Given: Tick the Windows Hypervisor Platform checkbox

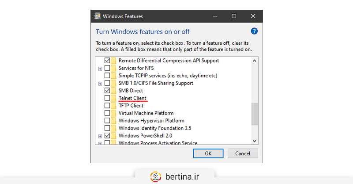Looking at the screenshot, I should (x=107, y=121).
